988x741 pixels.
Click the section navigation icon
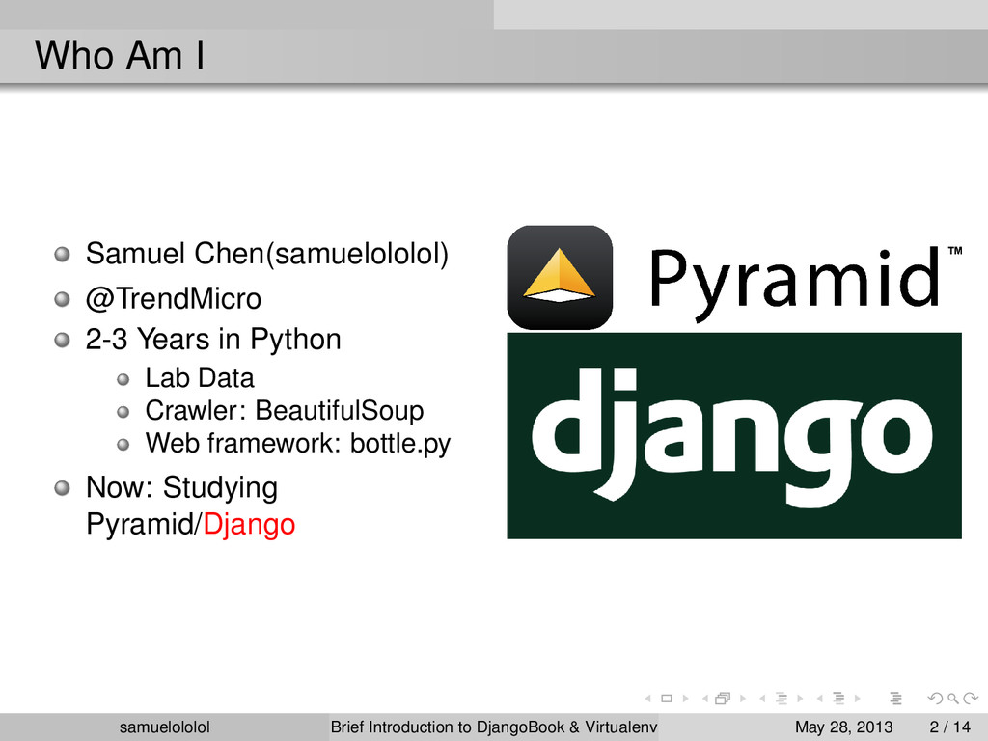[838, 699]
